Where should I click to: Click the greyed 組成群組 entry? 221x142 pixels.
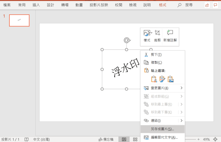click(163, 97)
